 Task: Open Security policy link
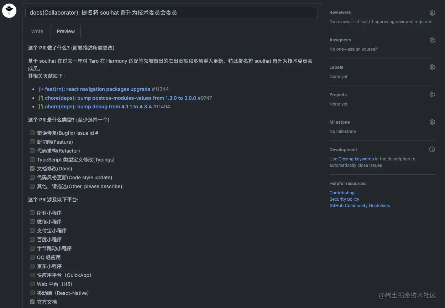point(344,199)
